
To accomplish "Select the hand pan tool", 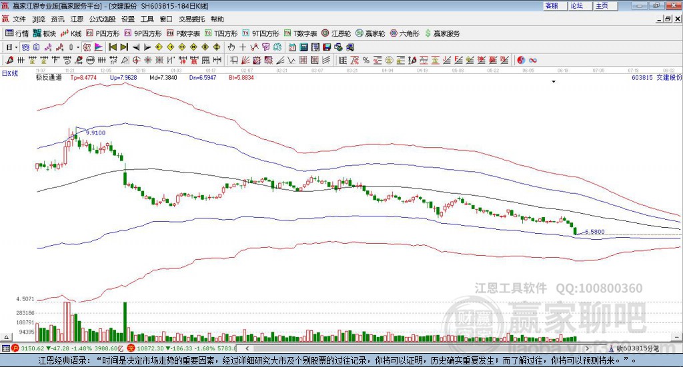I will 231,47.
